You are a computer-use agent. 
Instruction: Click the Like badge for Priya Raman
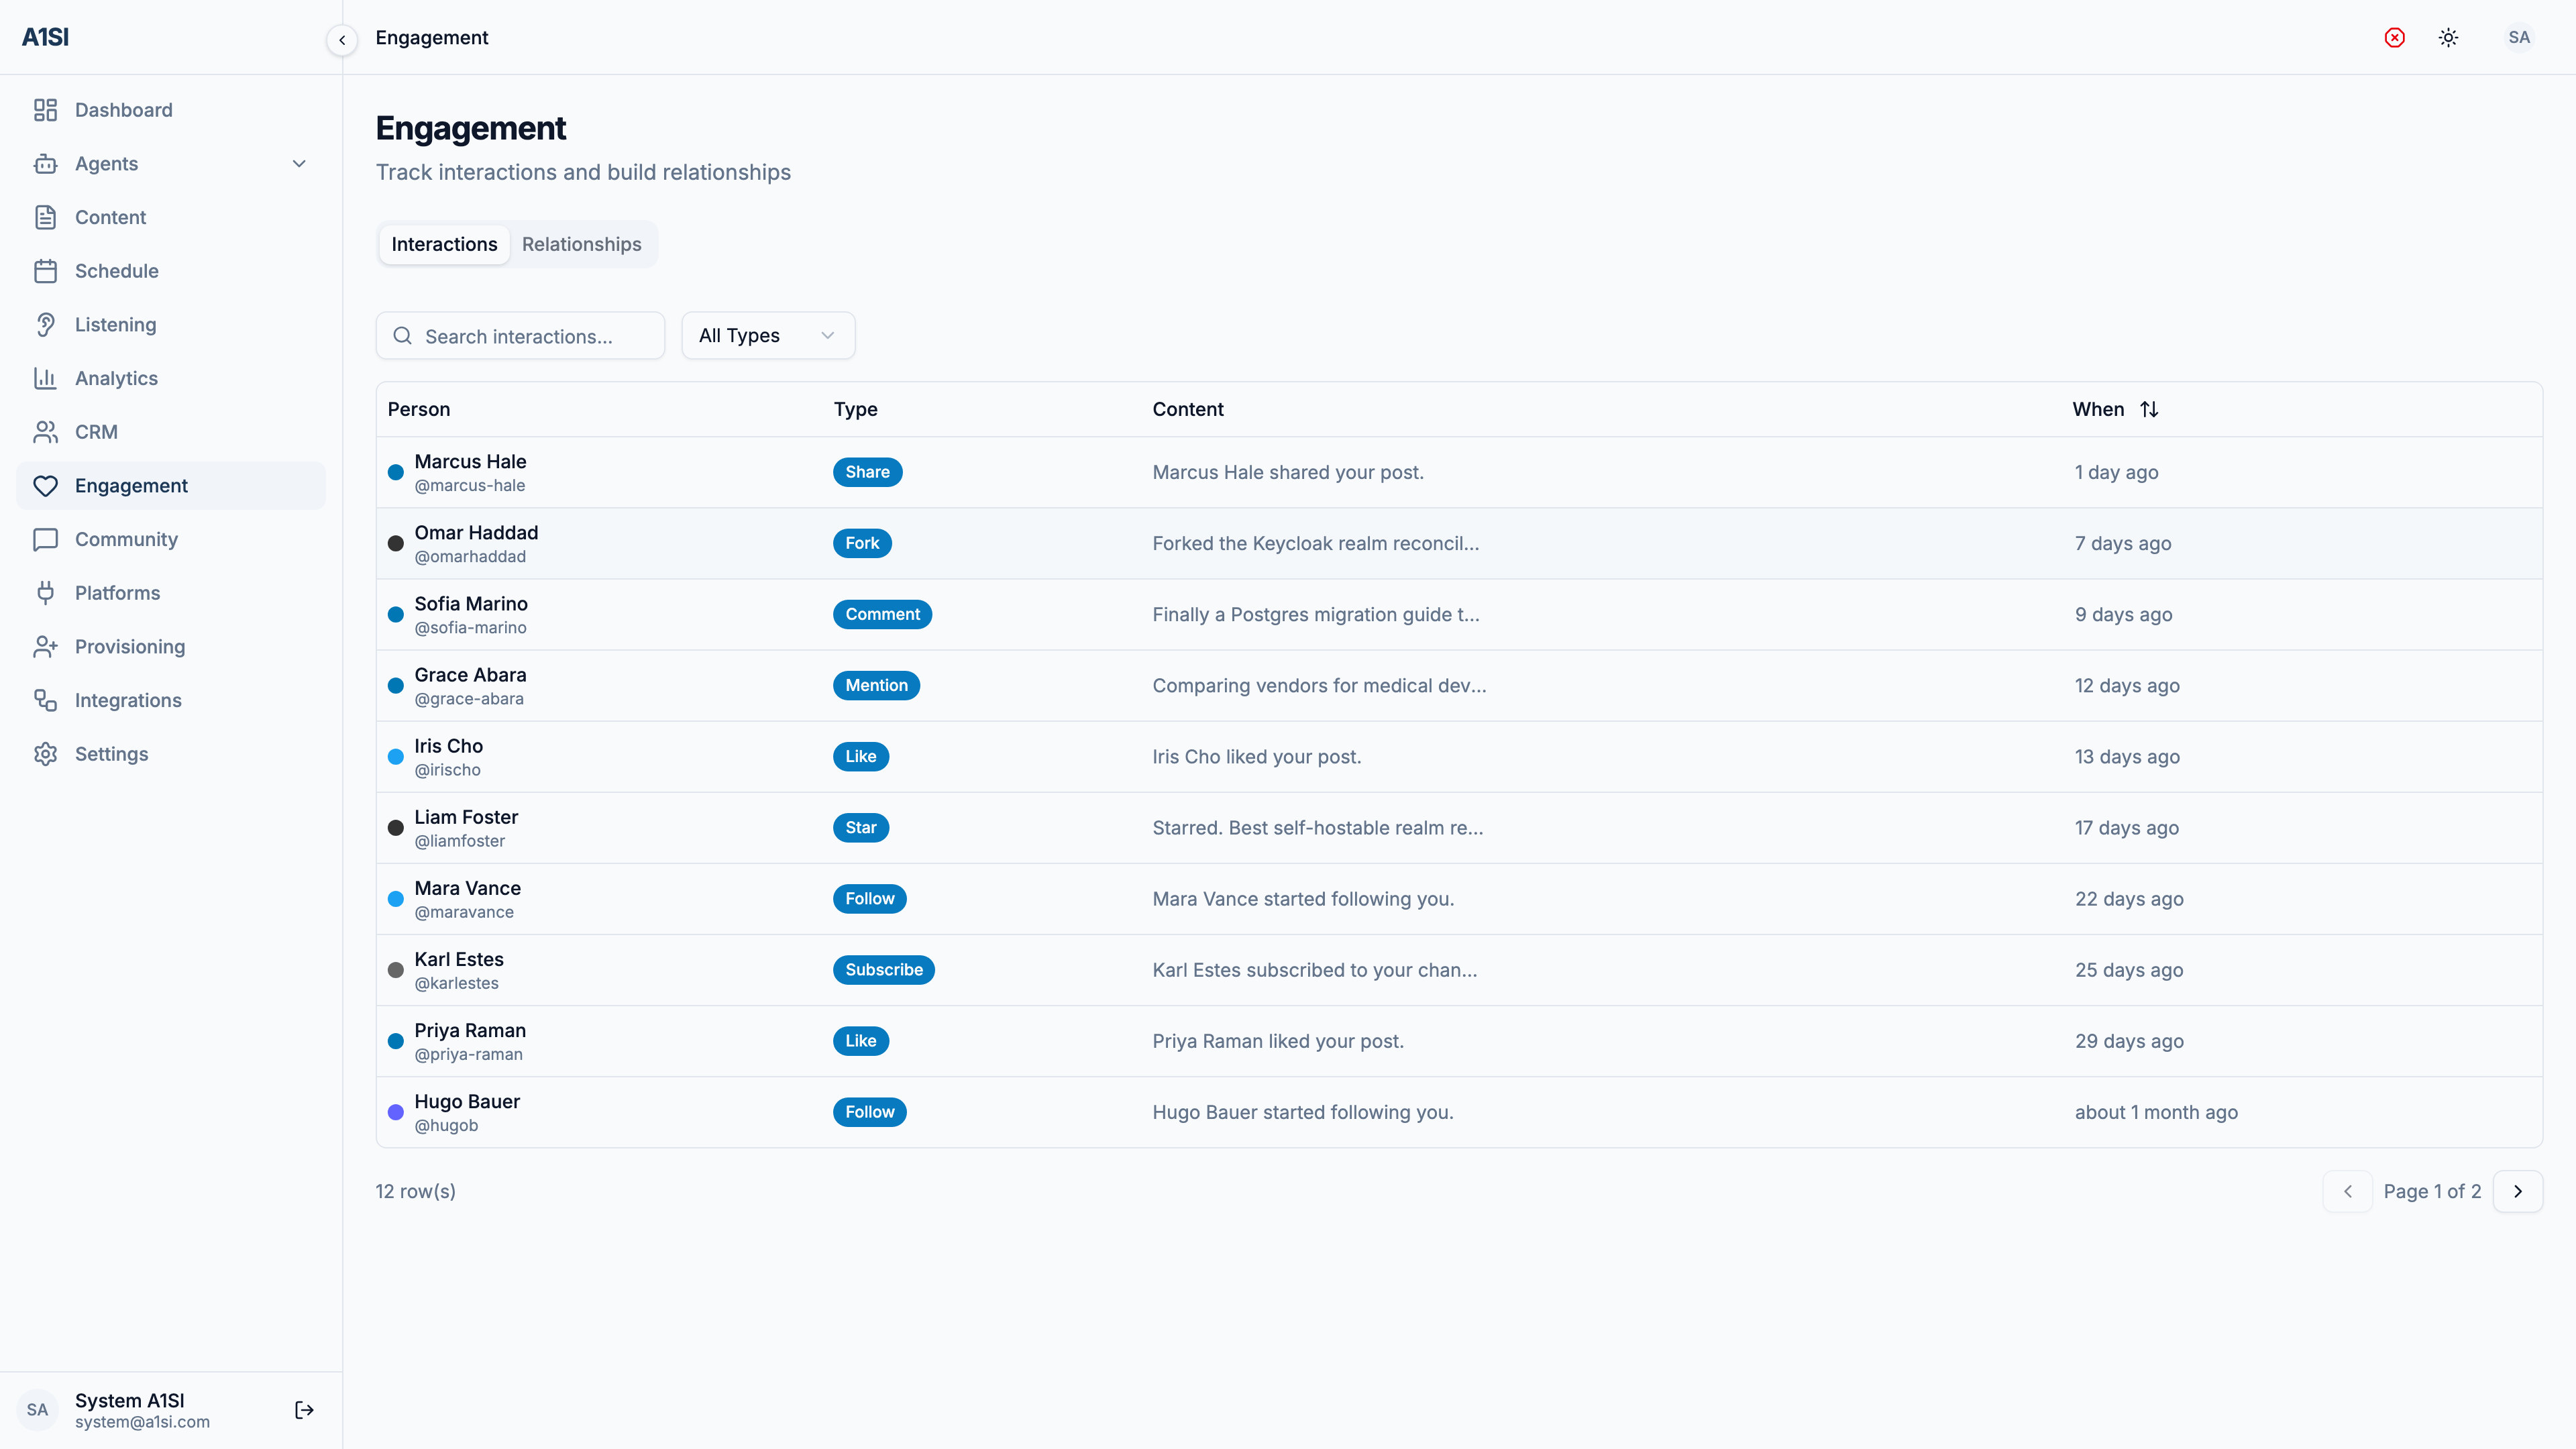click(860, 1041)
